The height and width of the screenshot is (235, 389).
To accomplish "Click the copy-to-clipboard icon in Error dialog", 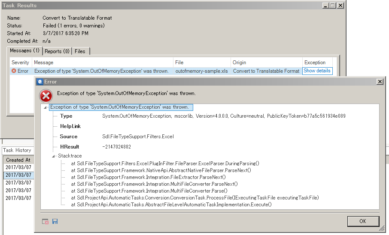I will click(45, 221).
